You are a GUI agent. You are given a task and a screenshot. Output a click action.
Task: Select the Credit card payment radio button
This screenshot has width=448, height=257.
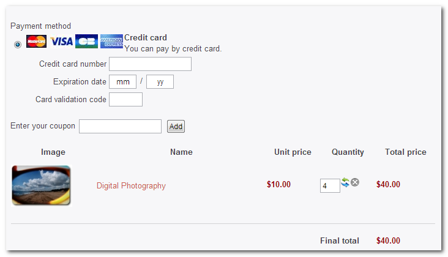click(18, 44)
